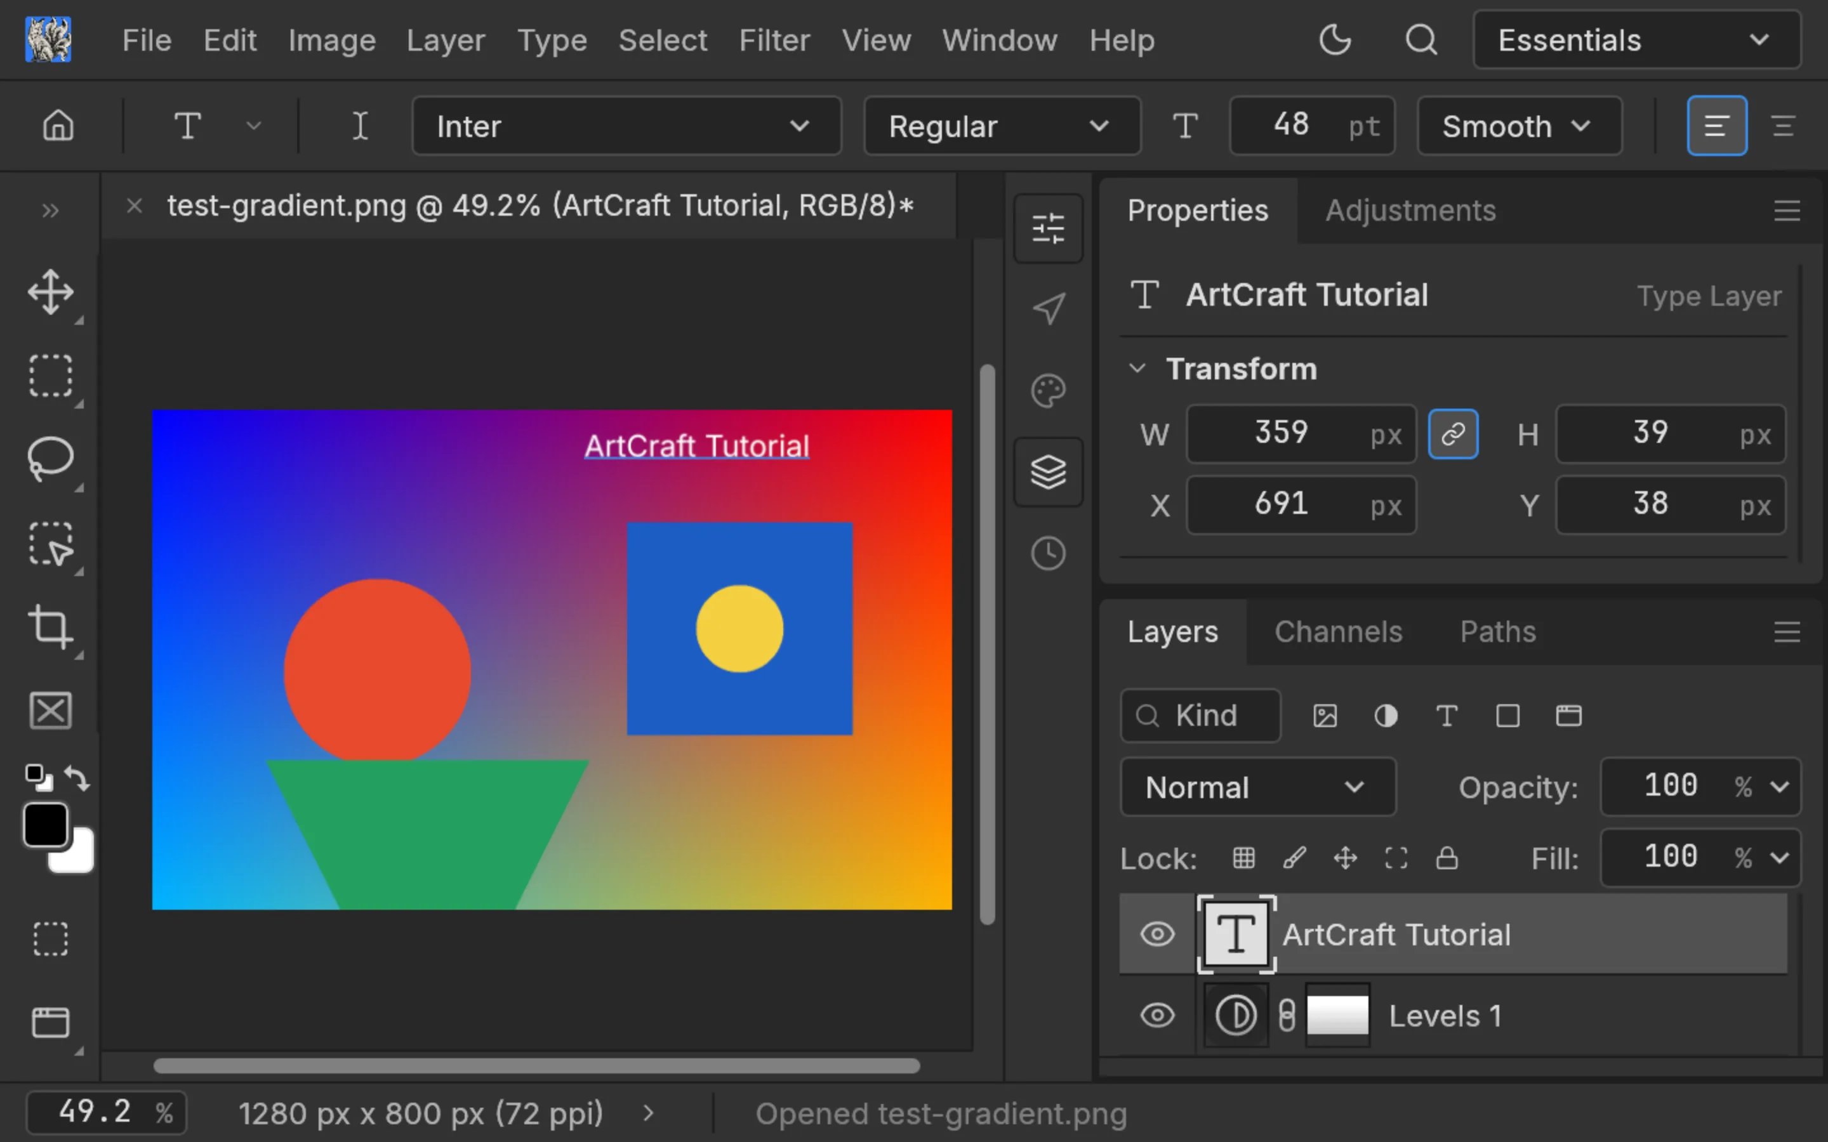Open Properties sliders icon in dock

[x=1049, y=228]
